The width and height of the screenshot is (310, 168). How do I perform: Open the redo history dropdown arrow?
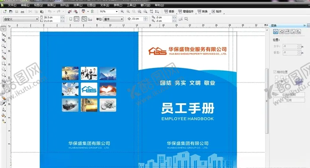63,12
